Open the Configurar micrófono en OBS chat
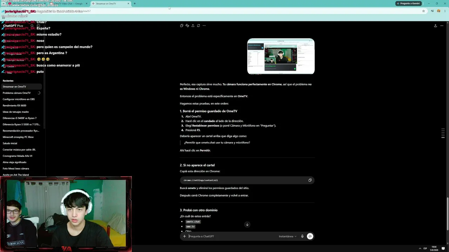 click(x=21, y=99)
